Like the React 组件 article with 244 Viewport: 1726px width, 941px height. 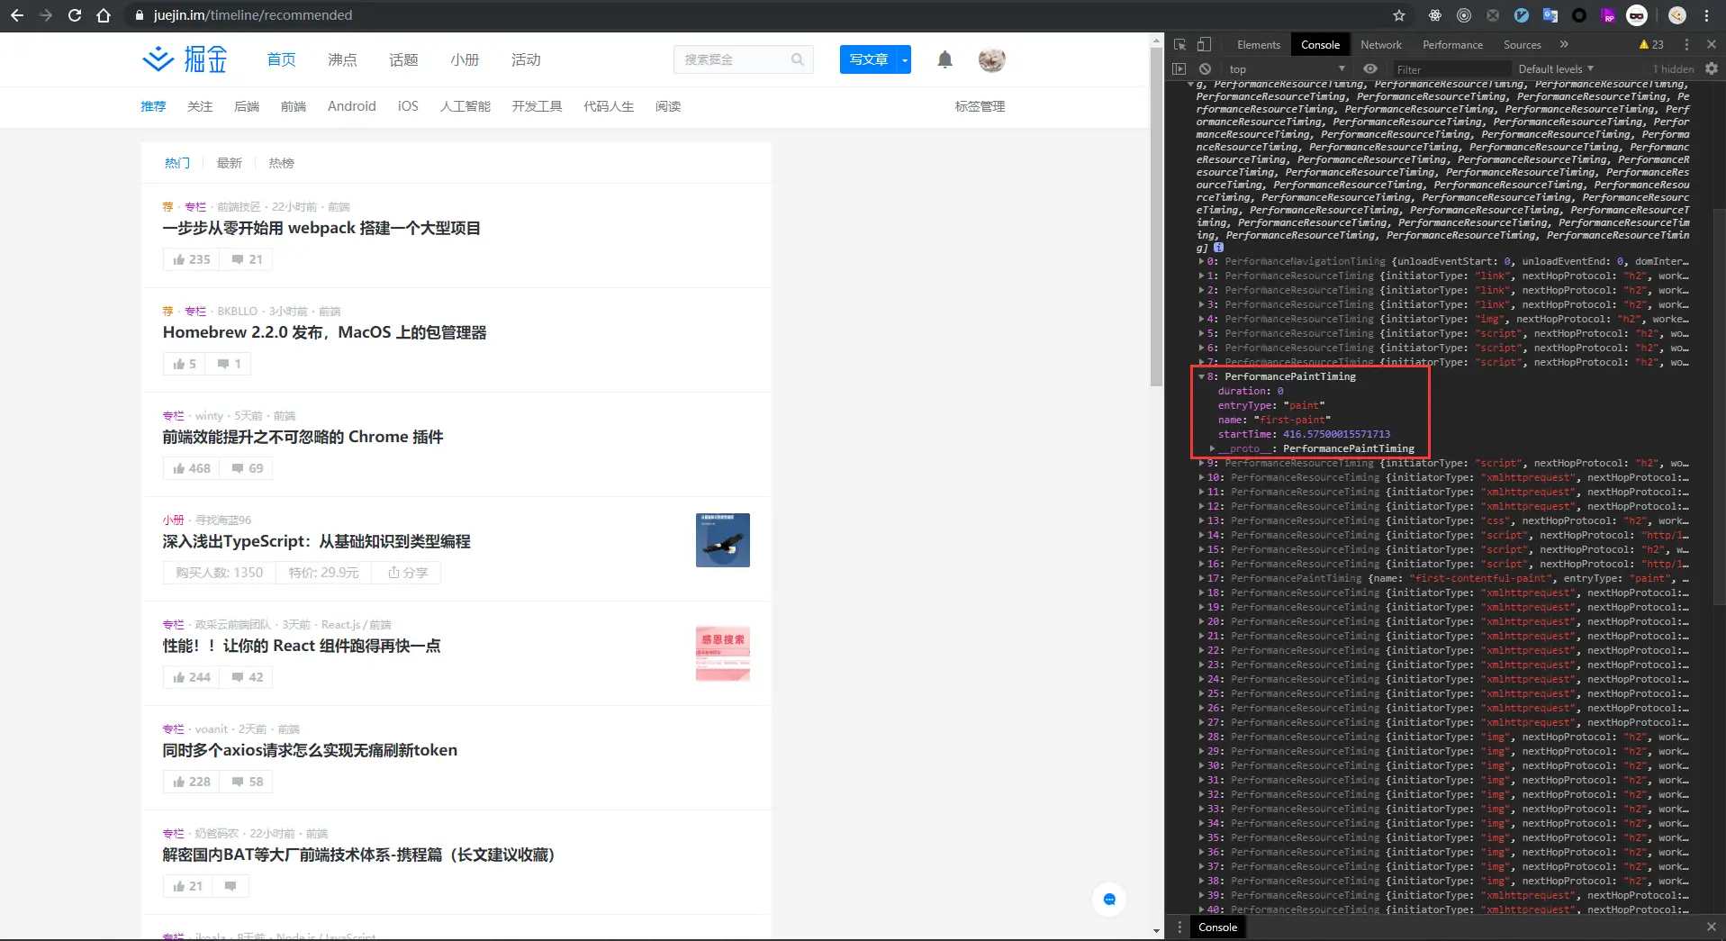[x=192, y=677]
